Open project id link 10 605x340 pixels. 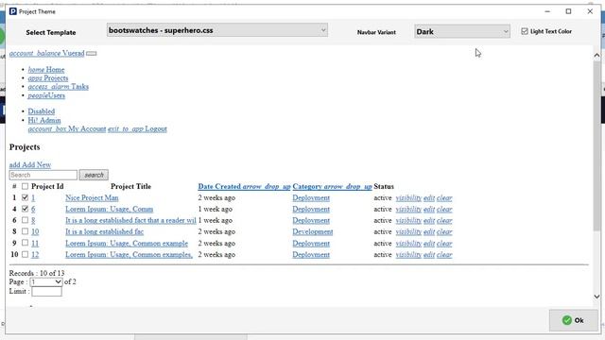click(35, 231)
